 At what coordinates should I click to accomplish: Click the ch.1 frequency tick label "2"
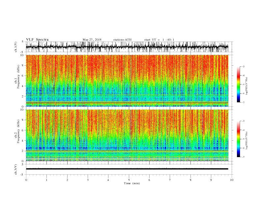pyautogui.click(x=23, y=96)
